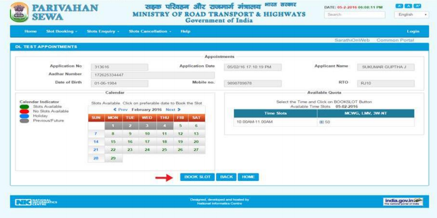Viewport: 437px width, 218px height.
Task: Click the red No Slots Available swatch
Action: [x=24, y=112]
